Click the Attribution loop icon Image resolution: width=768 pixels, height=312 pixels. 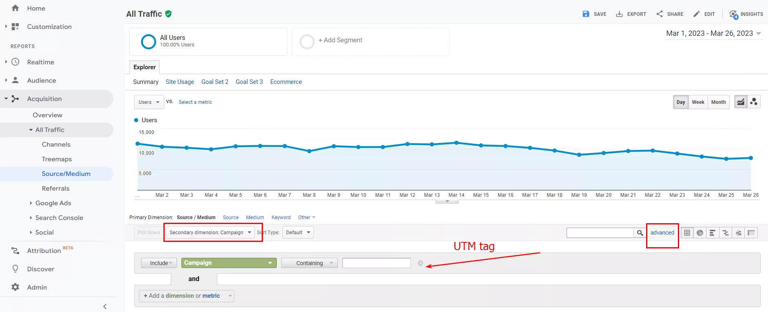15,250
